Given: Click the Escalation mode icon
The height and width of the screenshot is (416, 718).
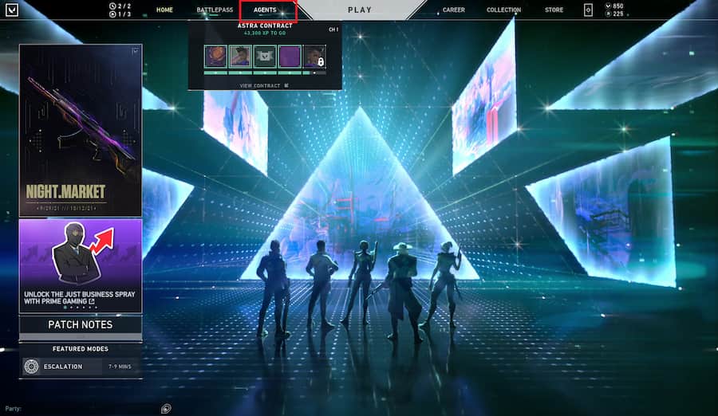Looking at the screenshot, I should tap(31, 367).
